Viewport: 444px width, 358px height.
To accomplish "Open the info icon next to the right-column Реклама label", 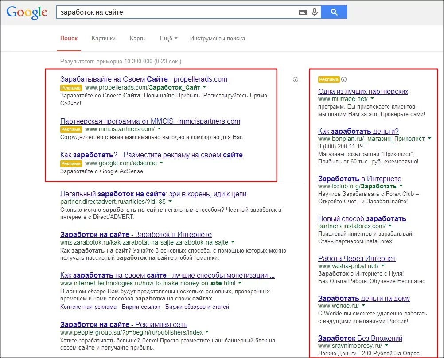I will point(344,79).
